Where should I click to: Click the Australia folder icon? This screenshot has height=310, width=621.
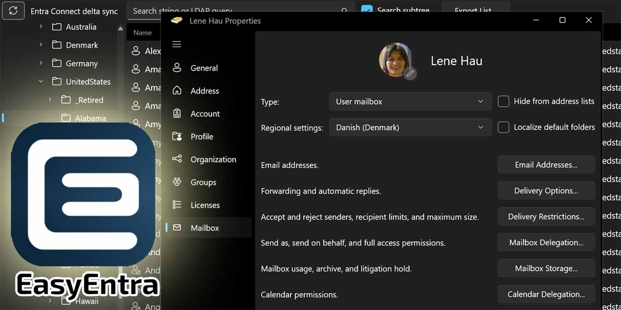click(57, 27)
